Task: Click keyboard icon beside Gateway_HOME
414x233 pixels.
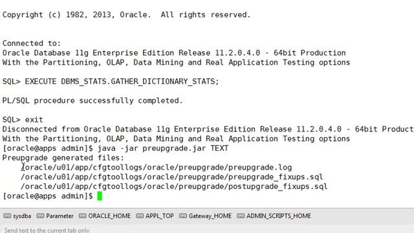Action: (183, 216)
